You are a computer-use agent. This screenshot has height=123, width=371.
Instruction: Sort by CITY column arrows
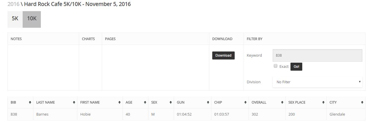362,102
